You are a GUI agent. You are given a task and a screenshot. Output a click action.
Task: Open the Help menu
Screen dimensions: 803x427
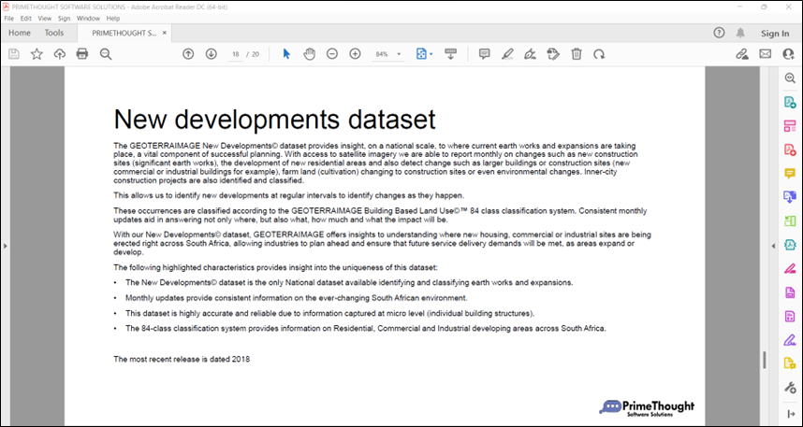[113, 19]
